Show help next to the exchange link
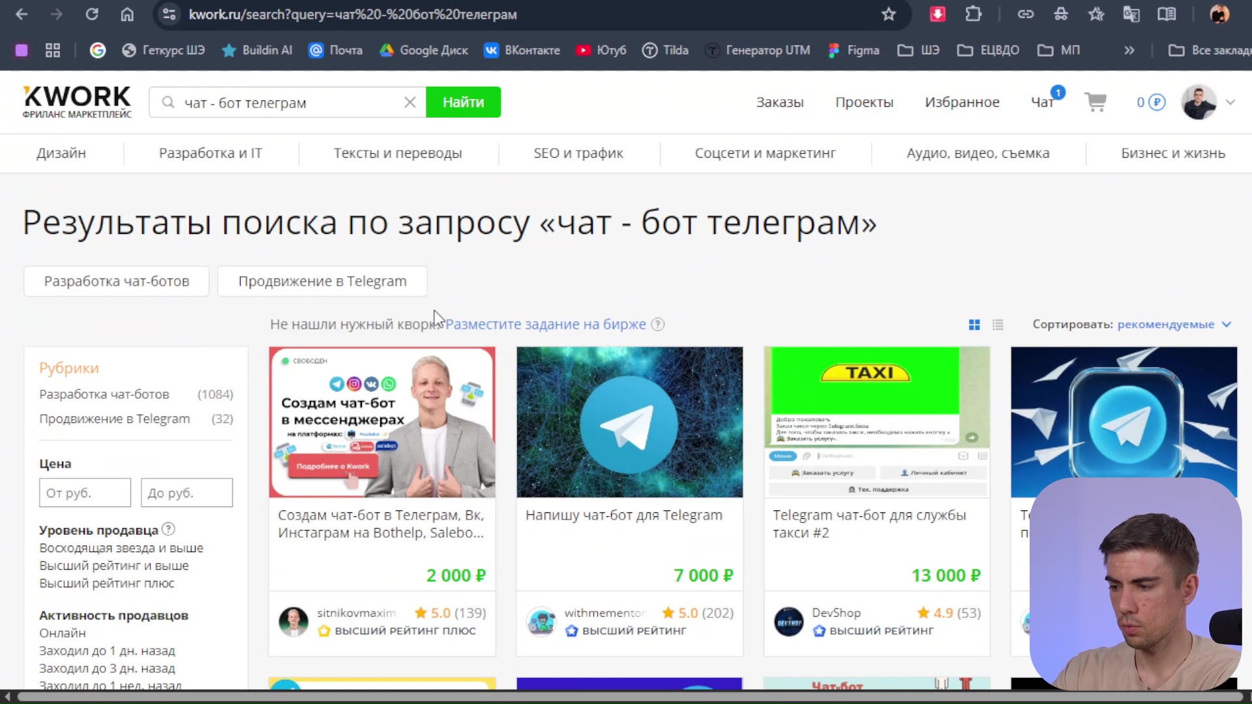 [658, 324]
